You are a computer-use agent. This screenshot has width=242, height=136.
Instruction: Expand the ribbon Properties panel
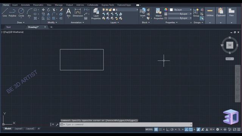[171, 23]
